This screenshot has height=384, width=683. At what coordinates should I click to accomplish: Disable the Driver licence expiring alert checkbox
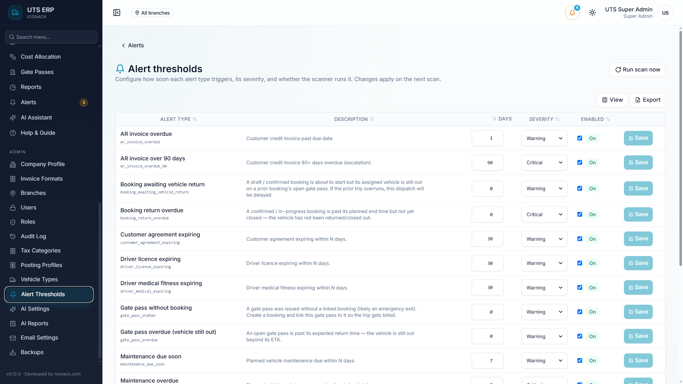(x=579, y=263)
